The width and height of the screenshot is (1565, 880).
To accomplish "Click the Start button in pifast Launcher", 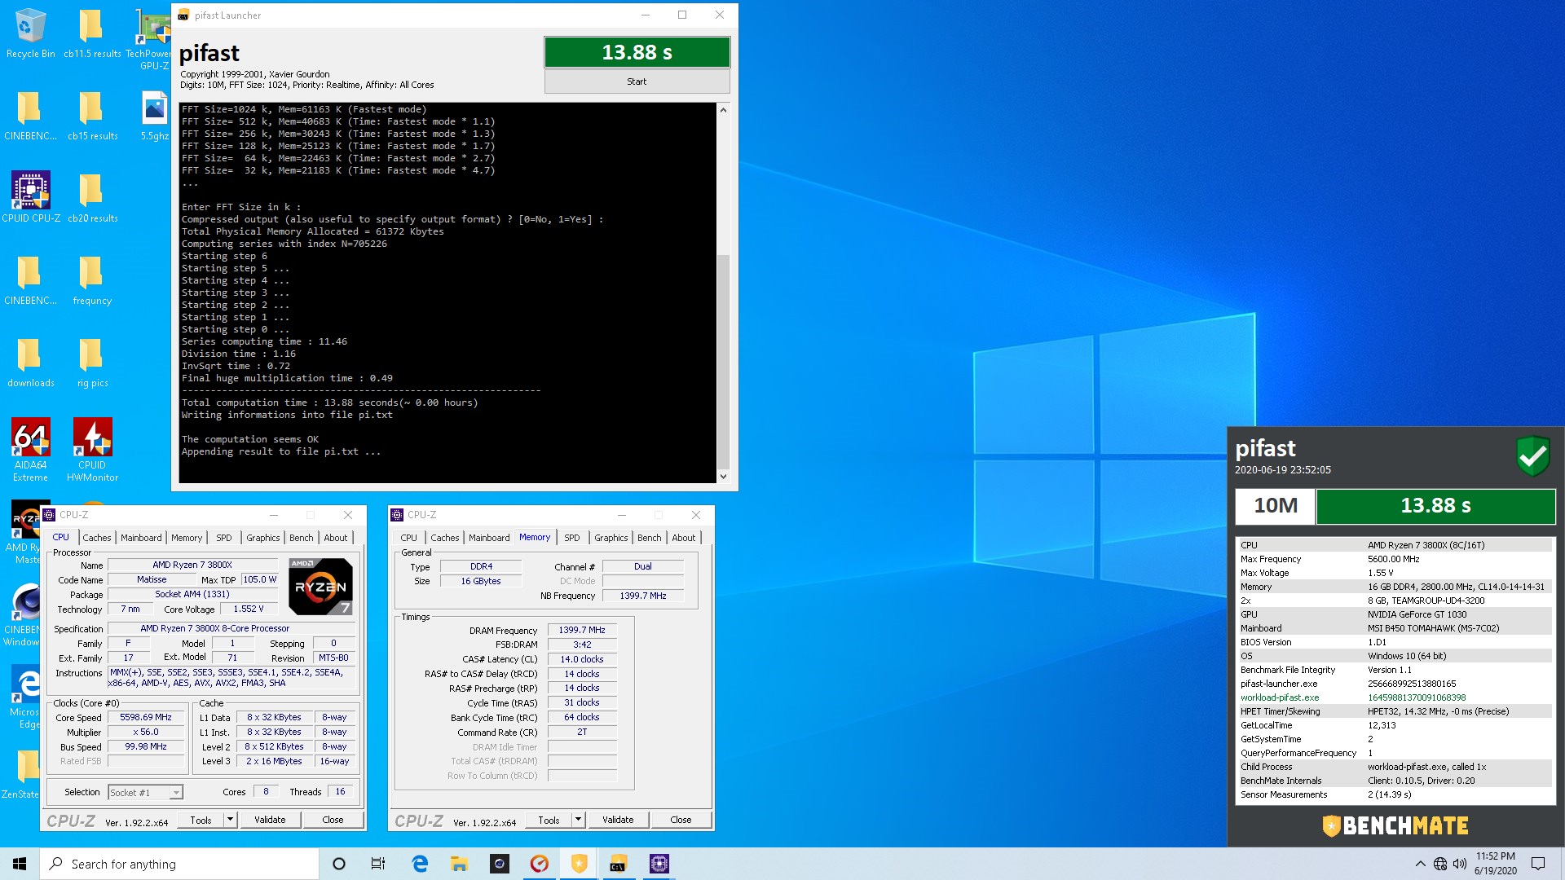I will pyautogui.click(x=637, y=81).
